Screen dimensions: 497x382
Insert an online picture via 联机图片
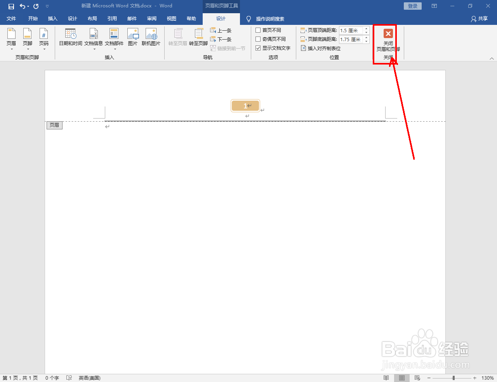[151, 38]
